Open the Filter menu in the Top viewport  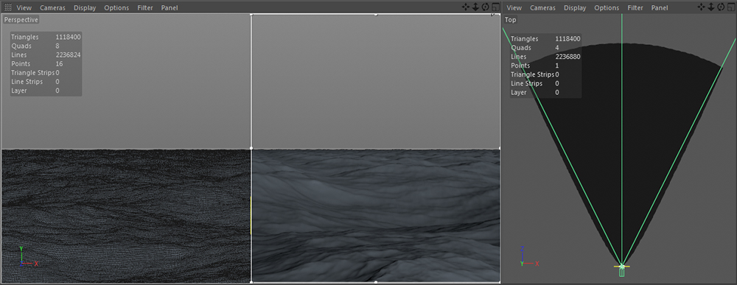[x=635, y=8]
